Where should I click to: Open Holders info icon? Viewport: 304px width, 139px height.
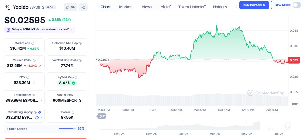(73, 112)
